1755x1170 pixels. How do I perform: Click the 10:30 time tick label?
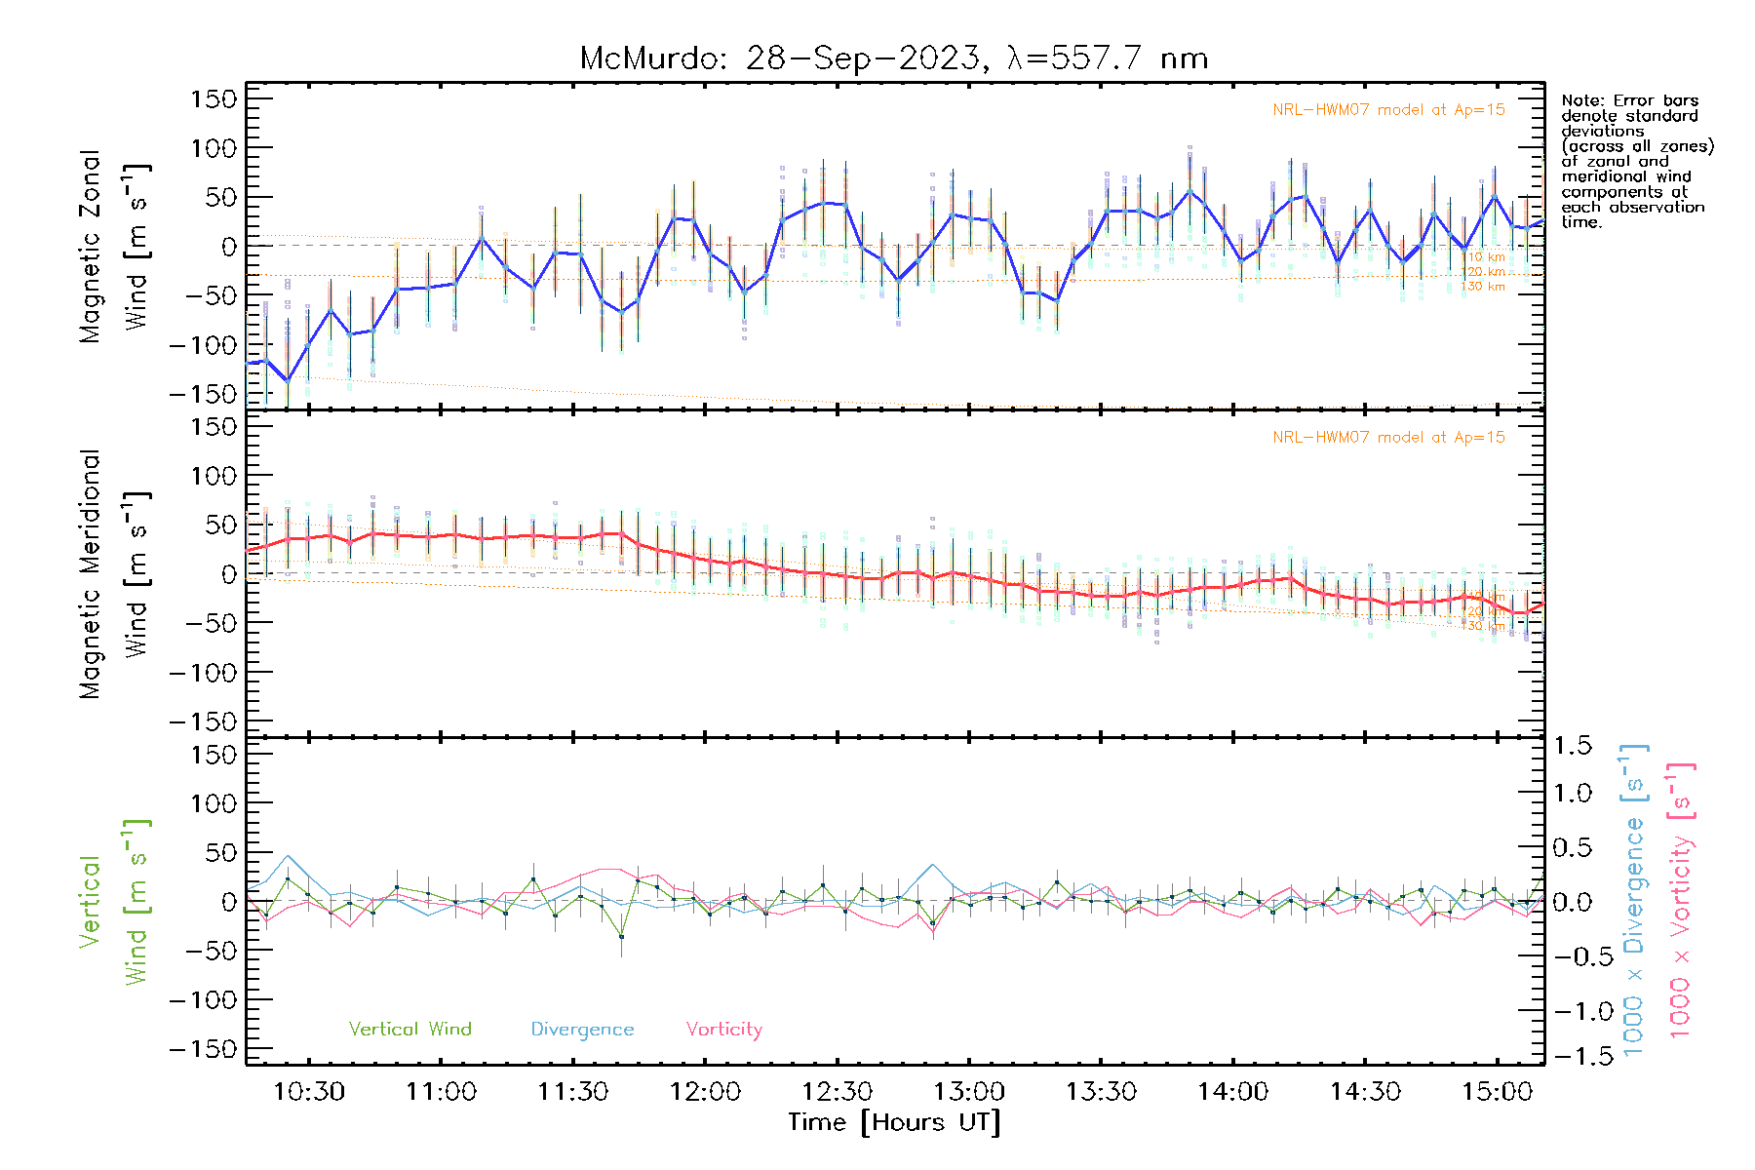pos(309,1091)
